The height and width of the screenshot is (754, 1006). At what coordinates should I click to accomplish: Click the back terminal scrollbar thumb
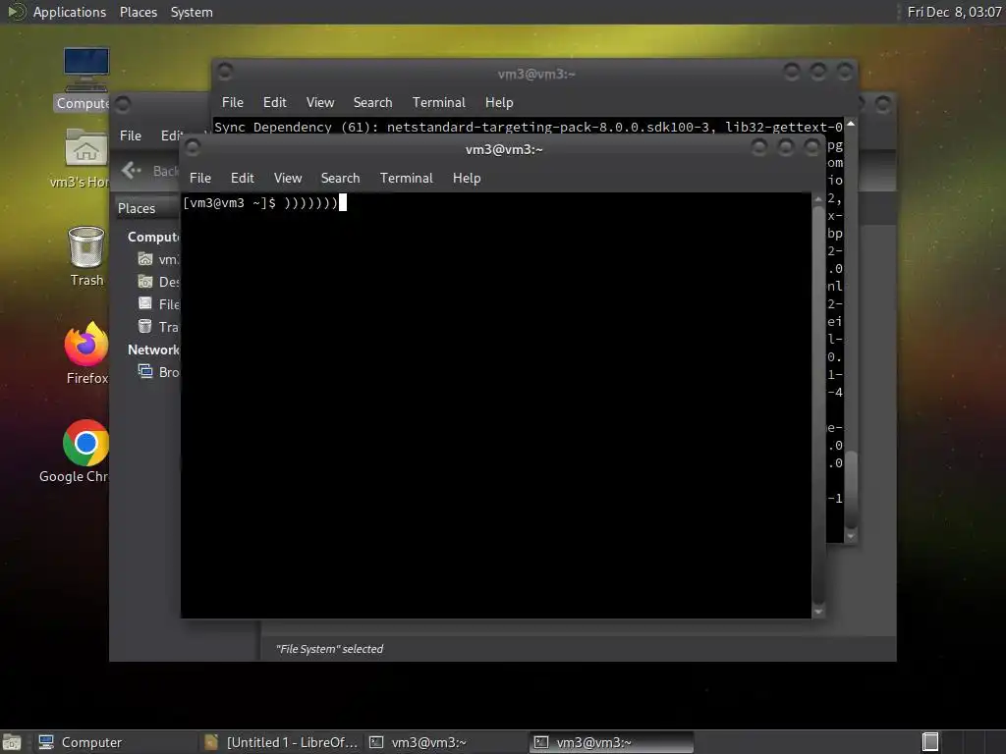[x=851, y=490]
